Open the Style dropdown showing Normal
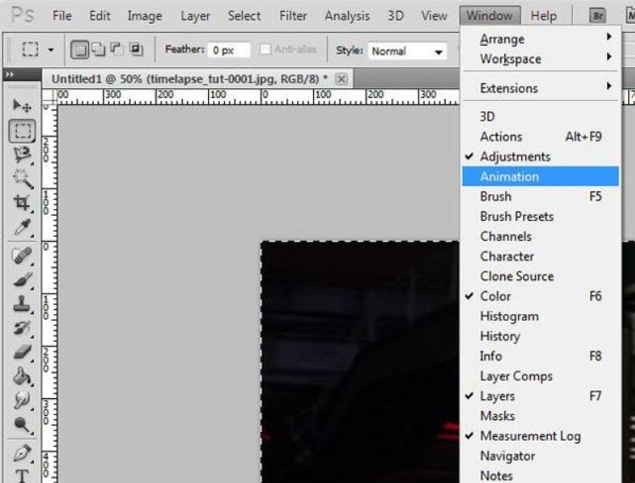 tap(407, 52)
